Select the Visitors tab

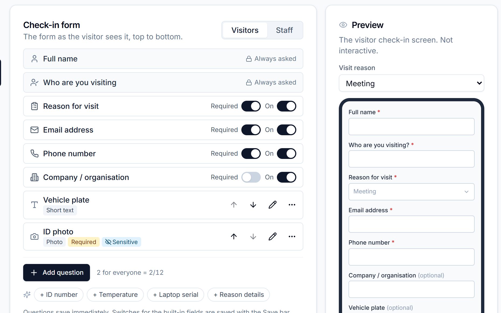(x=245, y=30)
